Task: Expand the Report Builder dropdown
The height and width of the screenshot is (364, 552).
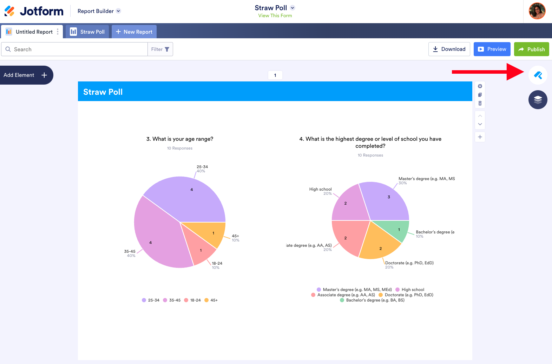Action: coord(99,11)
